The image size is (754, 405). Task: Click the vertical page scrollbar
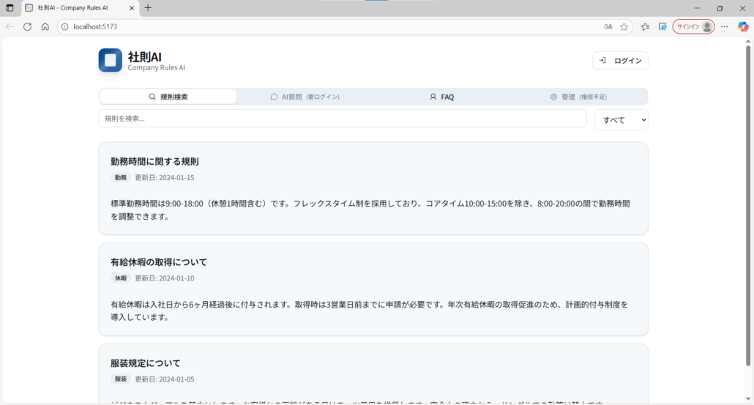click(x=747, y=205)
